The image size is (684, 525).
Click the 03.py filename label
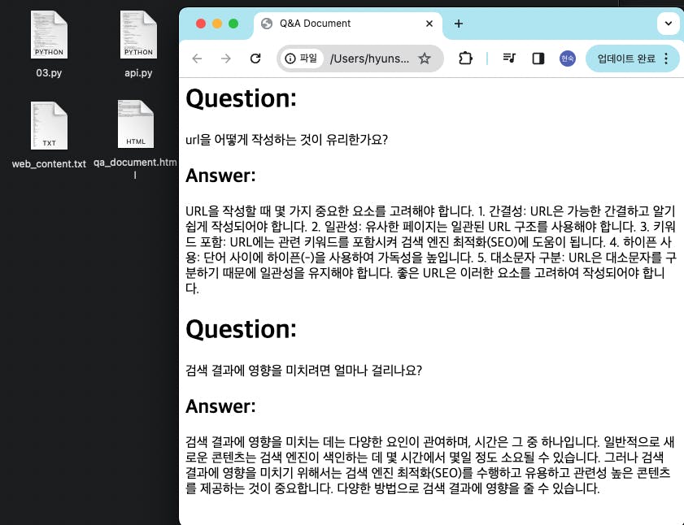tap(49, 73)
